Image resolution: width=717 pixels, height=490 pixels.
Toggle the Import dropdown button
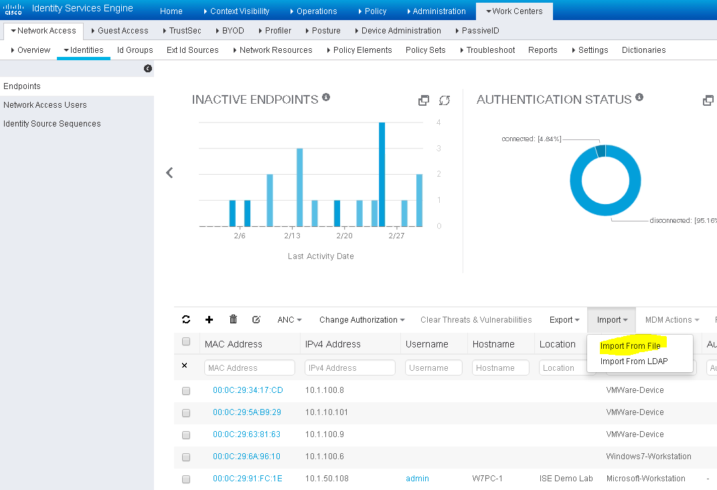[612, 320]
